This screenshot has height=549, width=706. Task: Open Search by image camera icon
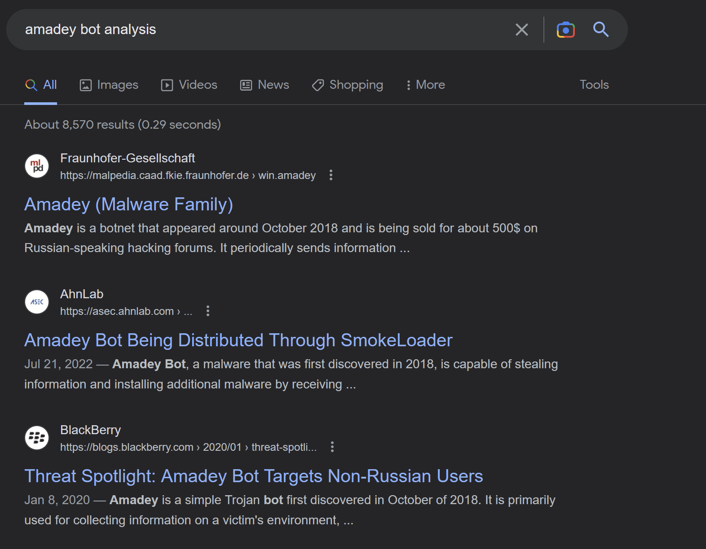[x=565, y=30]
